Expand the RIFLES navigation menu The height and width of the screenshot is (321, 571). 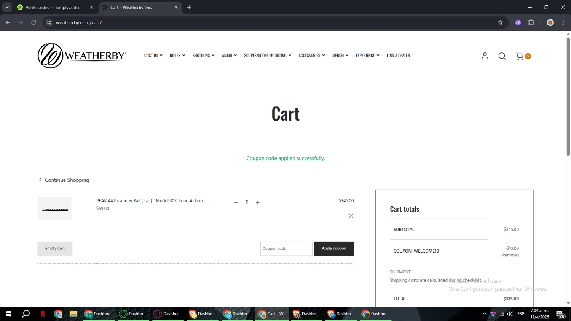pyautogui.click(x=177, y=56)
